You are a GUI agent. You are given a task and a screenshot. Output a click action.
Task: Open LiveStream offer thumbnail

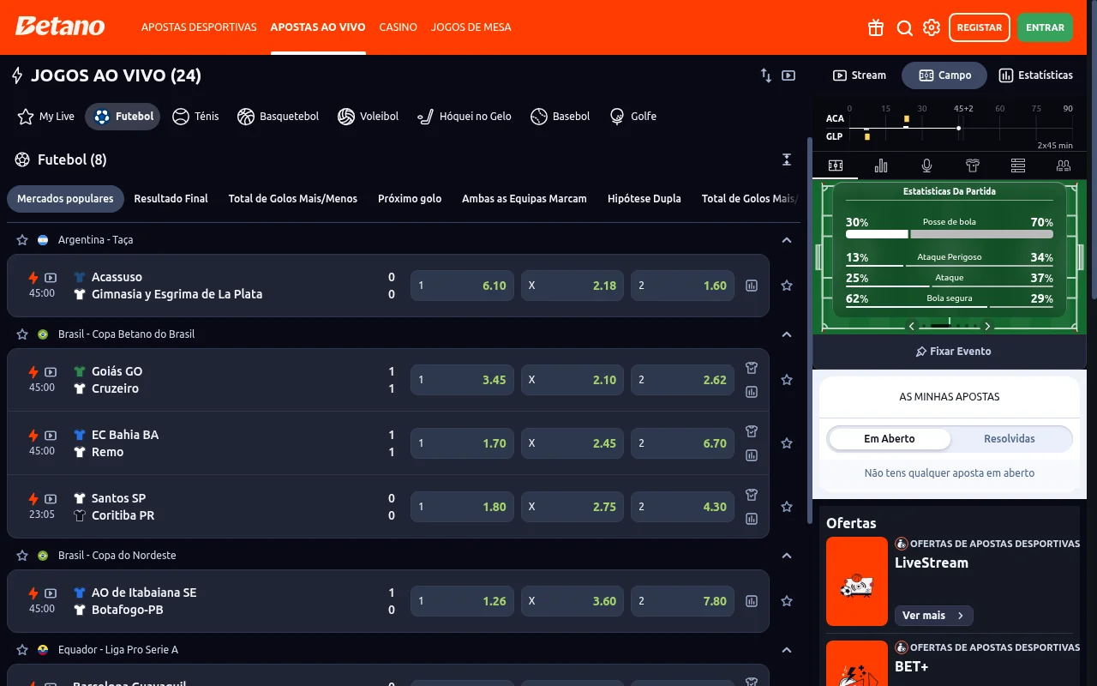(x=857, y=581)
